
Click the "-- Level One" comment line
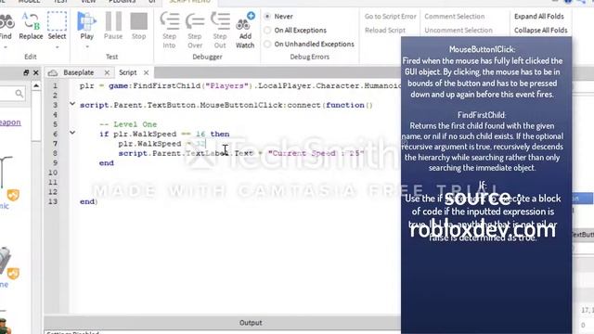click(x=128, y=124)
